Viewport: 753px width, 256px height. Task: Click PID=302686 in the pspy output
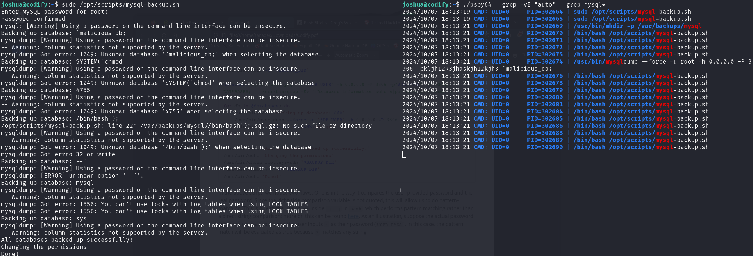point(545,126)
